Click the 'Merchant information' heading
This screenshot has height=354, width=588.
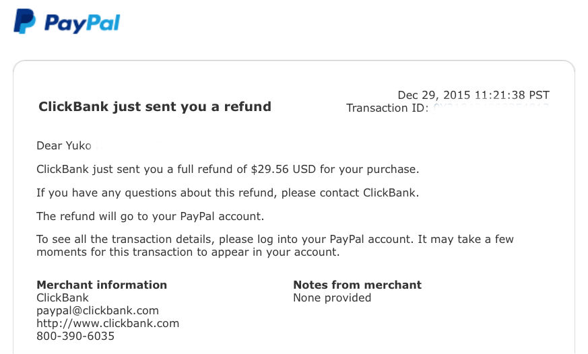tap(102, 285)
